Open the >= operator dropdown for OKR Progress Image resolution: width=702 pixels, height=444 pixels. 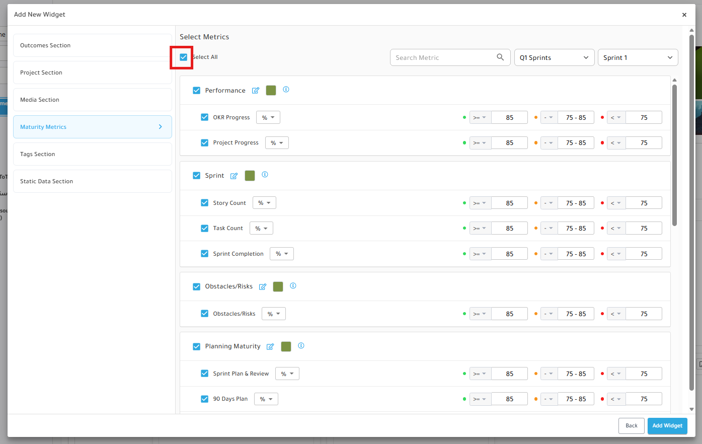(x=480, y=117)
